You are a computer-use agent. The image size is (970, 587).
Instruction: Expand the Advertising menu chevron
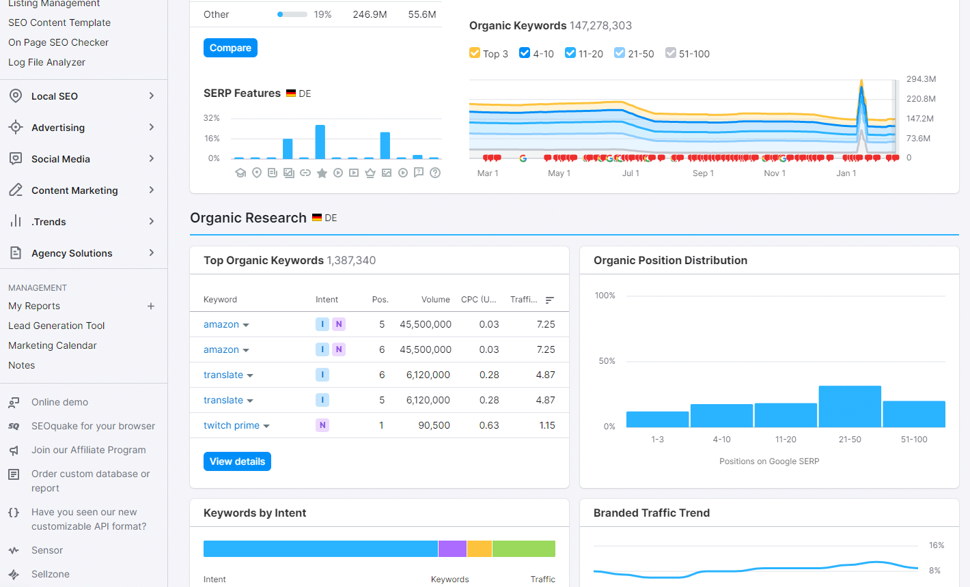click(x=152, y=128)
